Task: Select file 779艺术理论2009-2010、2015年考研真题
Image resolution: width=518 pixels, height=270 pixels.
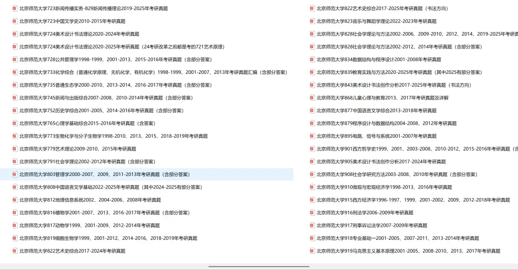Action: coord(78,149)
